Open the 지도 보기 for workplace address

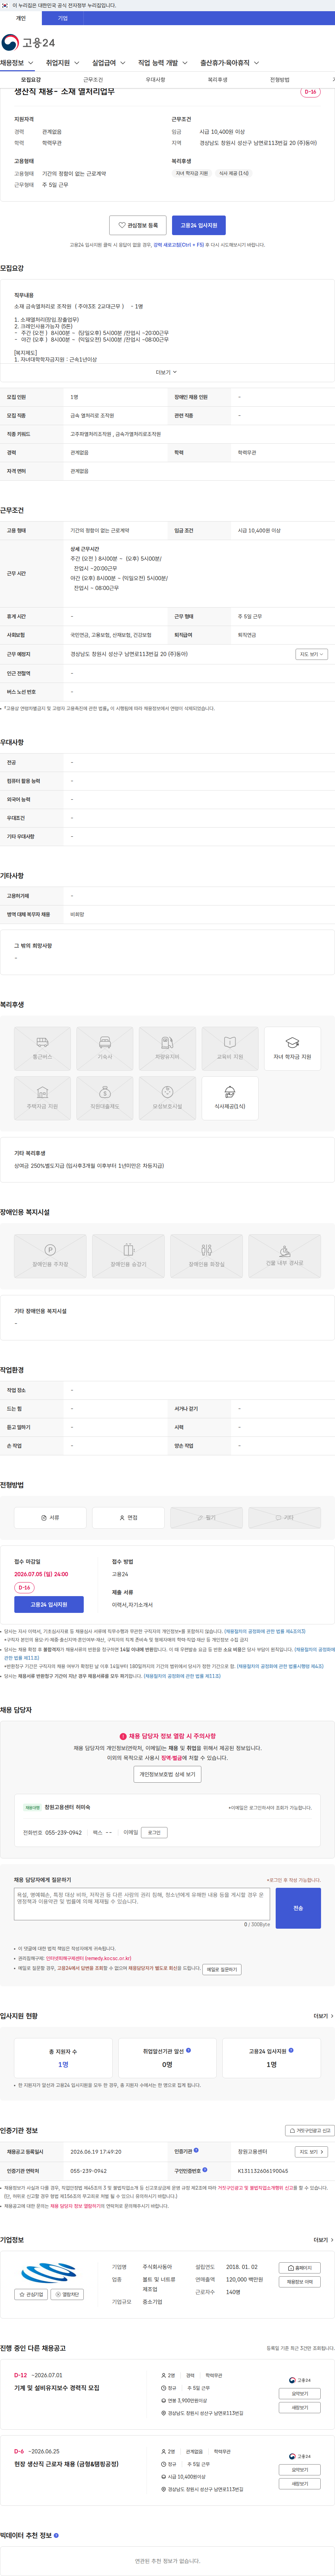pyautogui.click(x=311, y=654)
